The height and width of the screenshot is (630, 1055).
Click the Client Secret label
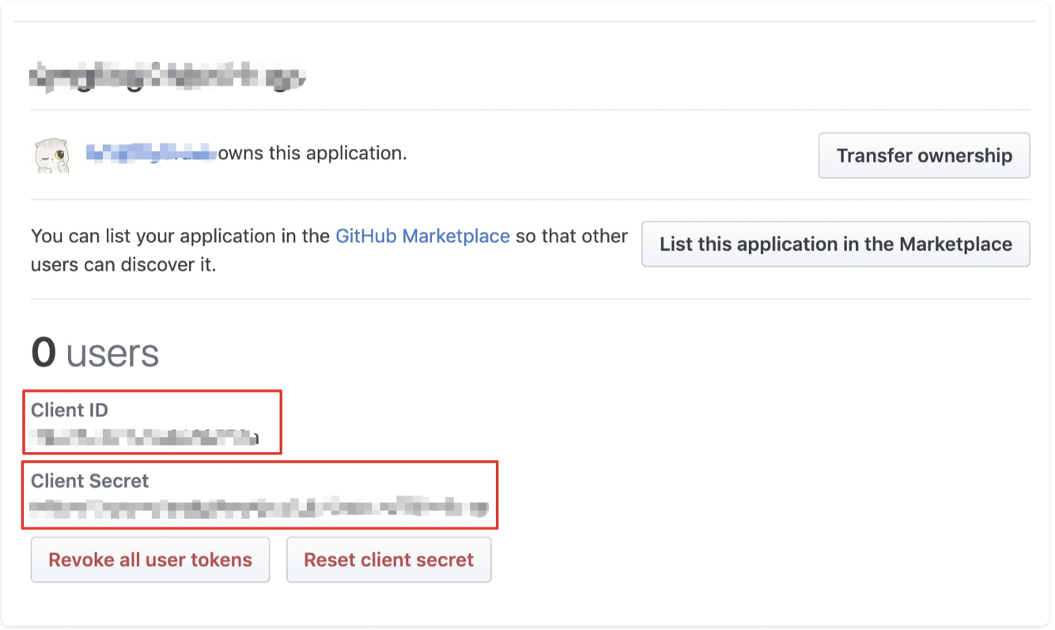click(x=87, y=480)
